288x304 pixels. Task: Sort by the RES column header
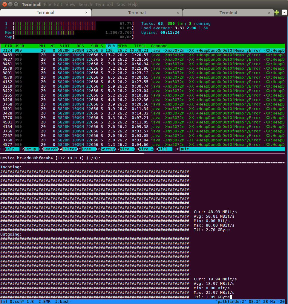(x=80, y=46)
